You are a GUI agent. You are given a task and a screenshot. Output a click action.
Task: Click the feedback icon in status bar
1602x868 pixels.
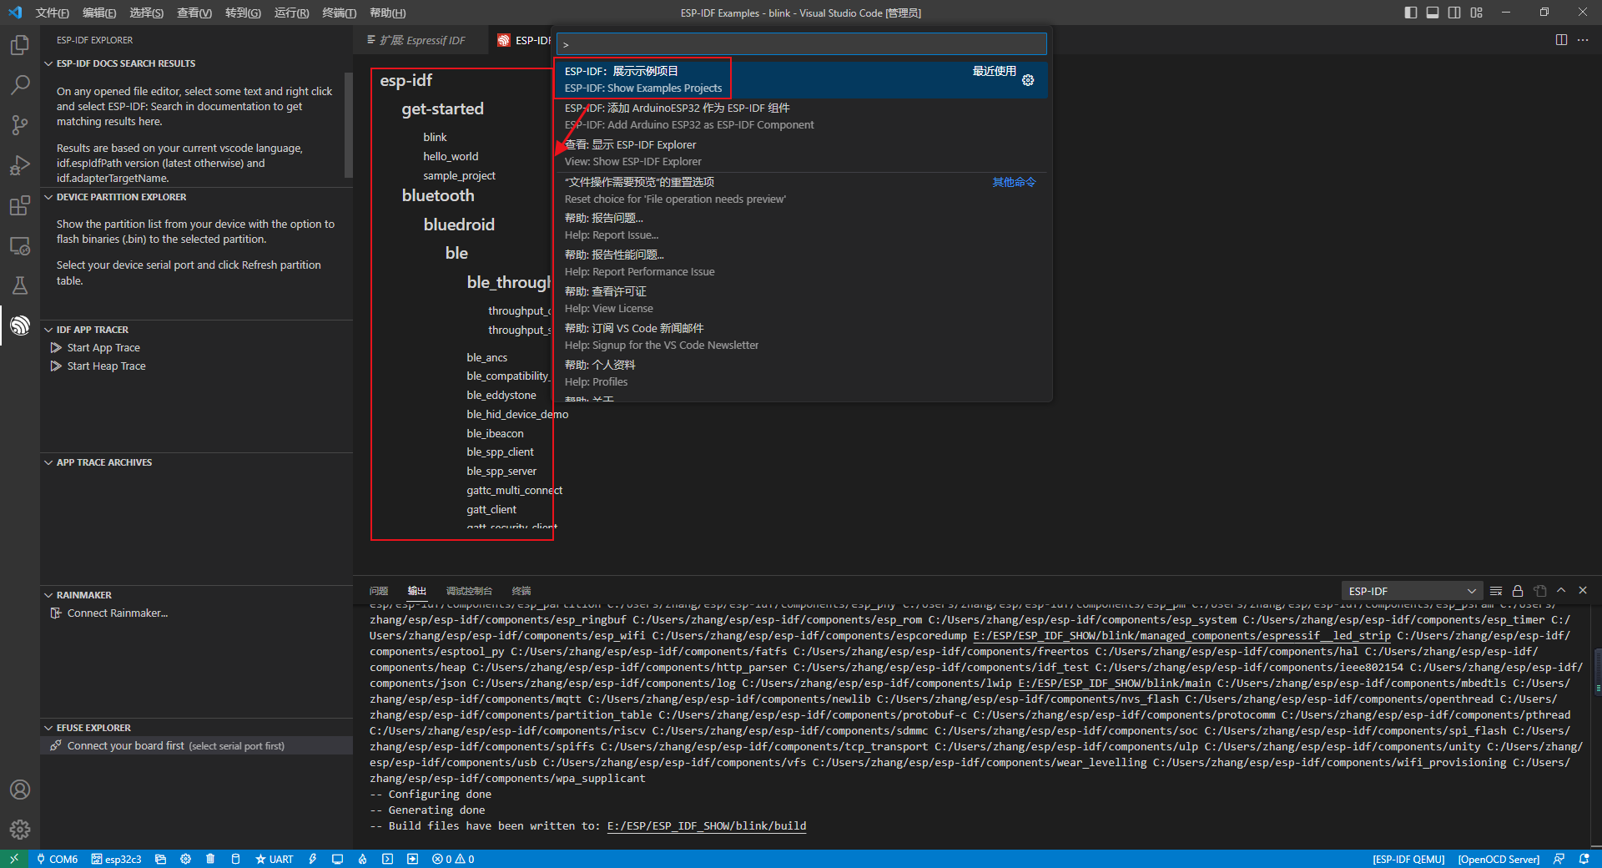click(x=1559, y=859)
